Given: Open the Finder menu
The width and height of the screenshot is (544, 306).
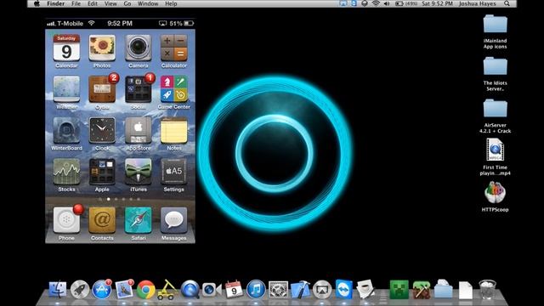Looking at the screenshot, I should click(56, 3).
